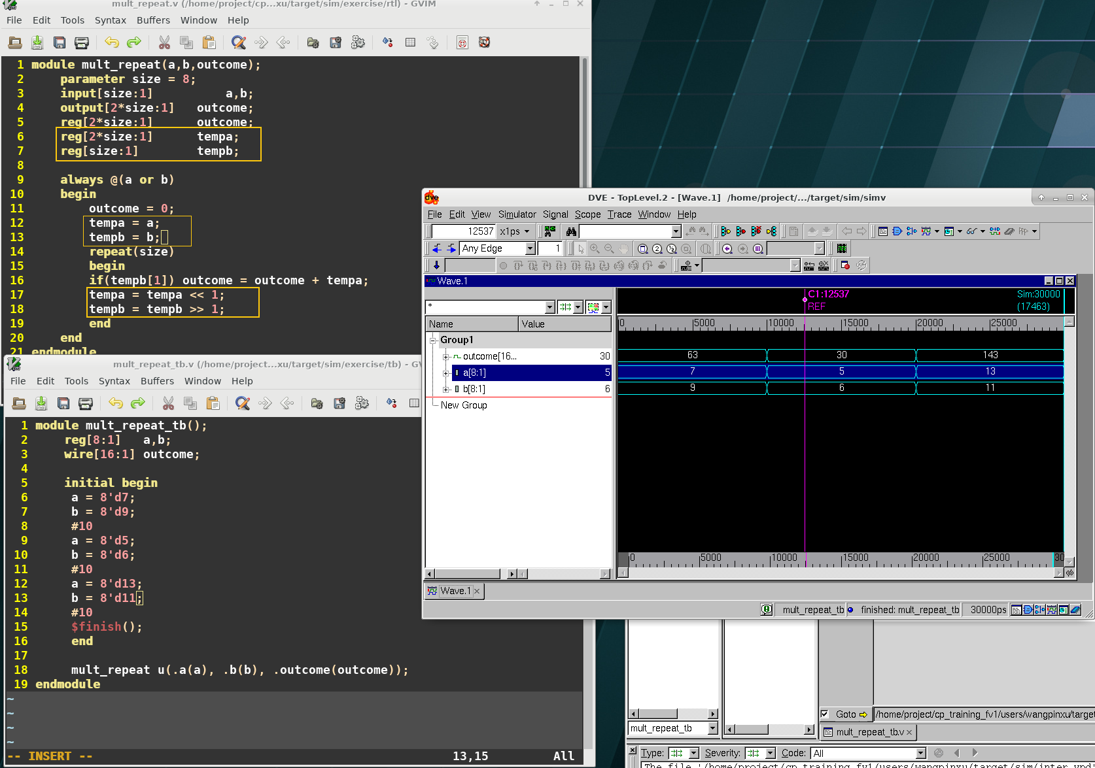Image resolution: width=1095 pixels, height=768 pixels.
Task: Click the DVE zoom full view icon
Action: click(x=643, y=248)
